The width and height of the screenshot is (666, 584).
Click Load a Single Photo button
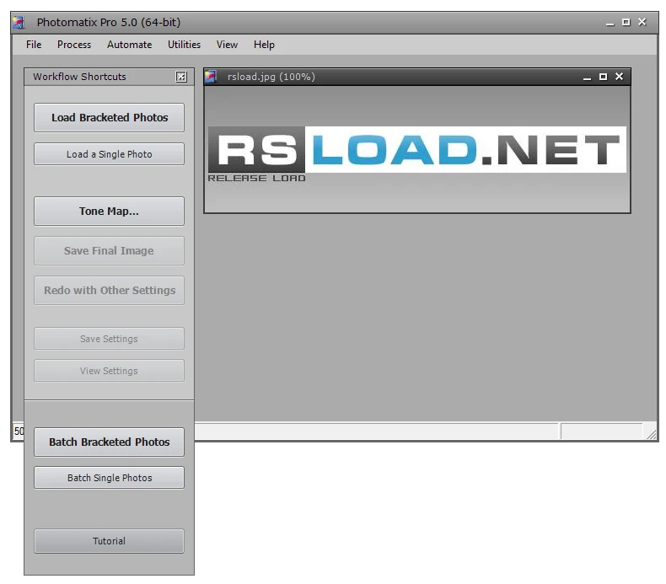tap(109, 154)
